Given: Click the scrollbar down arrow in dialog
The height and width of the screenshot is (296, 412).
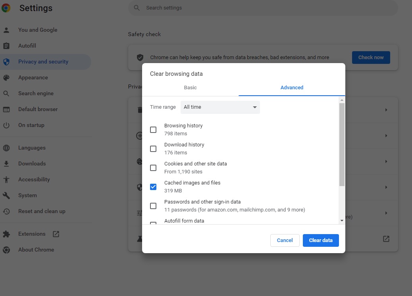Looking at the screenshot, I should 342,221.
